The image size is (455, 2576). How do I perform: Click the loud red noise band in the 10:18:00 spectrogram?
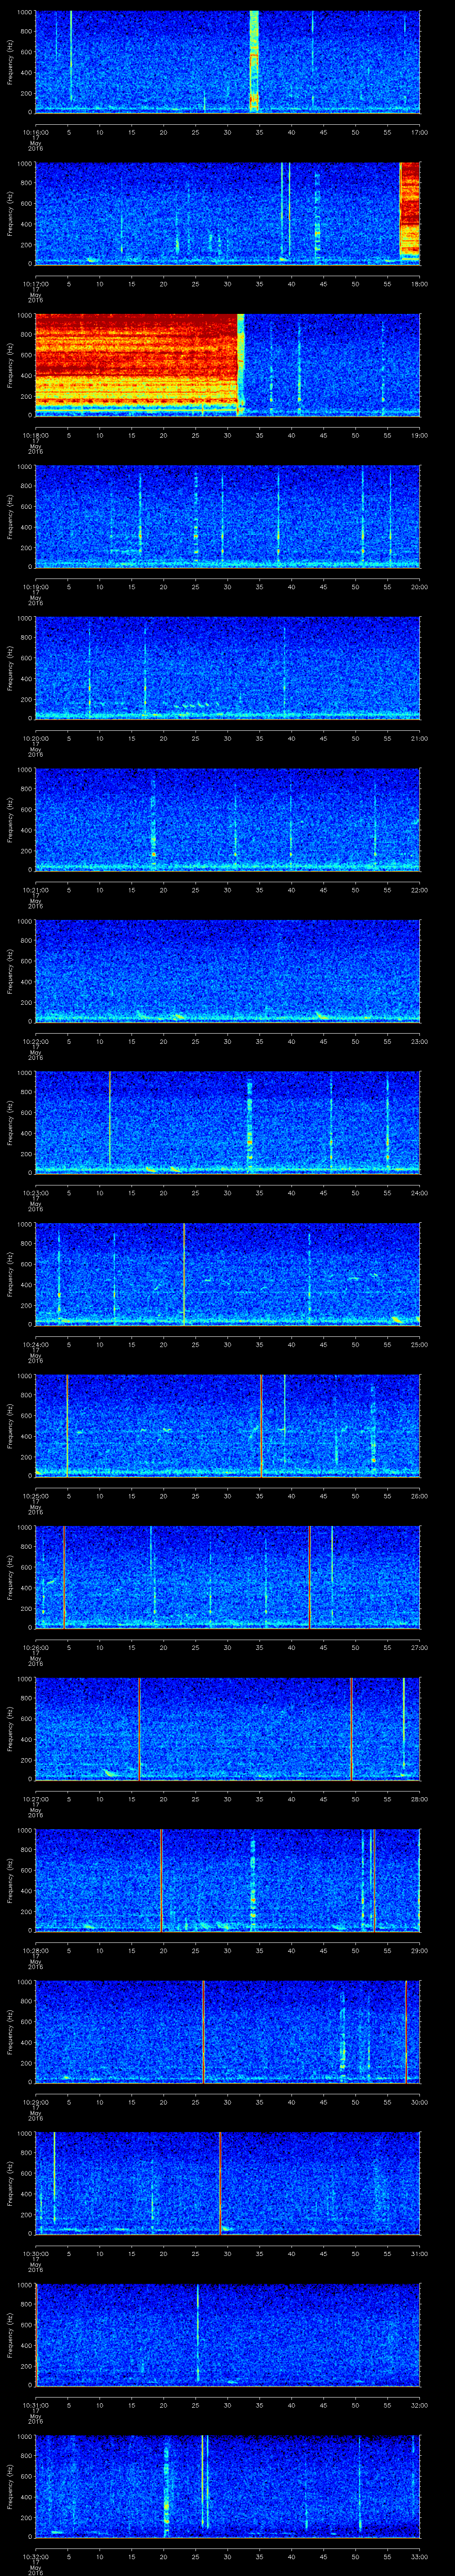coord(136,365)
